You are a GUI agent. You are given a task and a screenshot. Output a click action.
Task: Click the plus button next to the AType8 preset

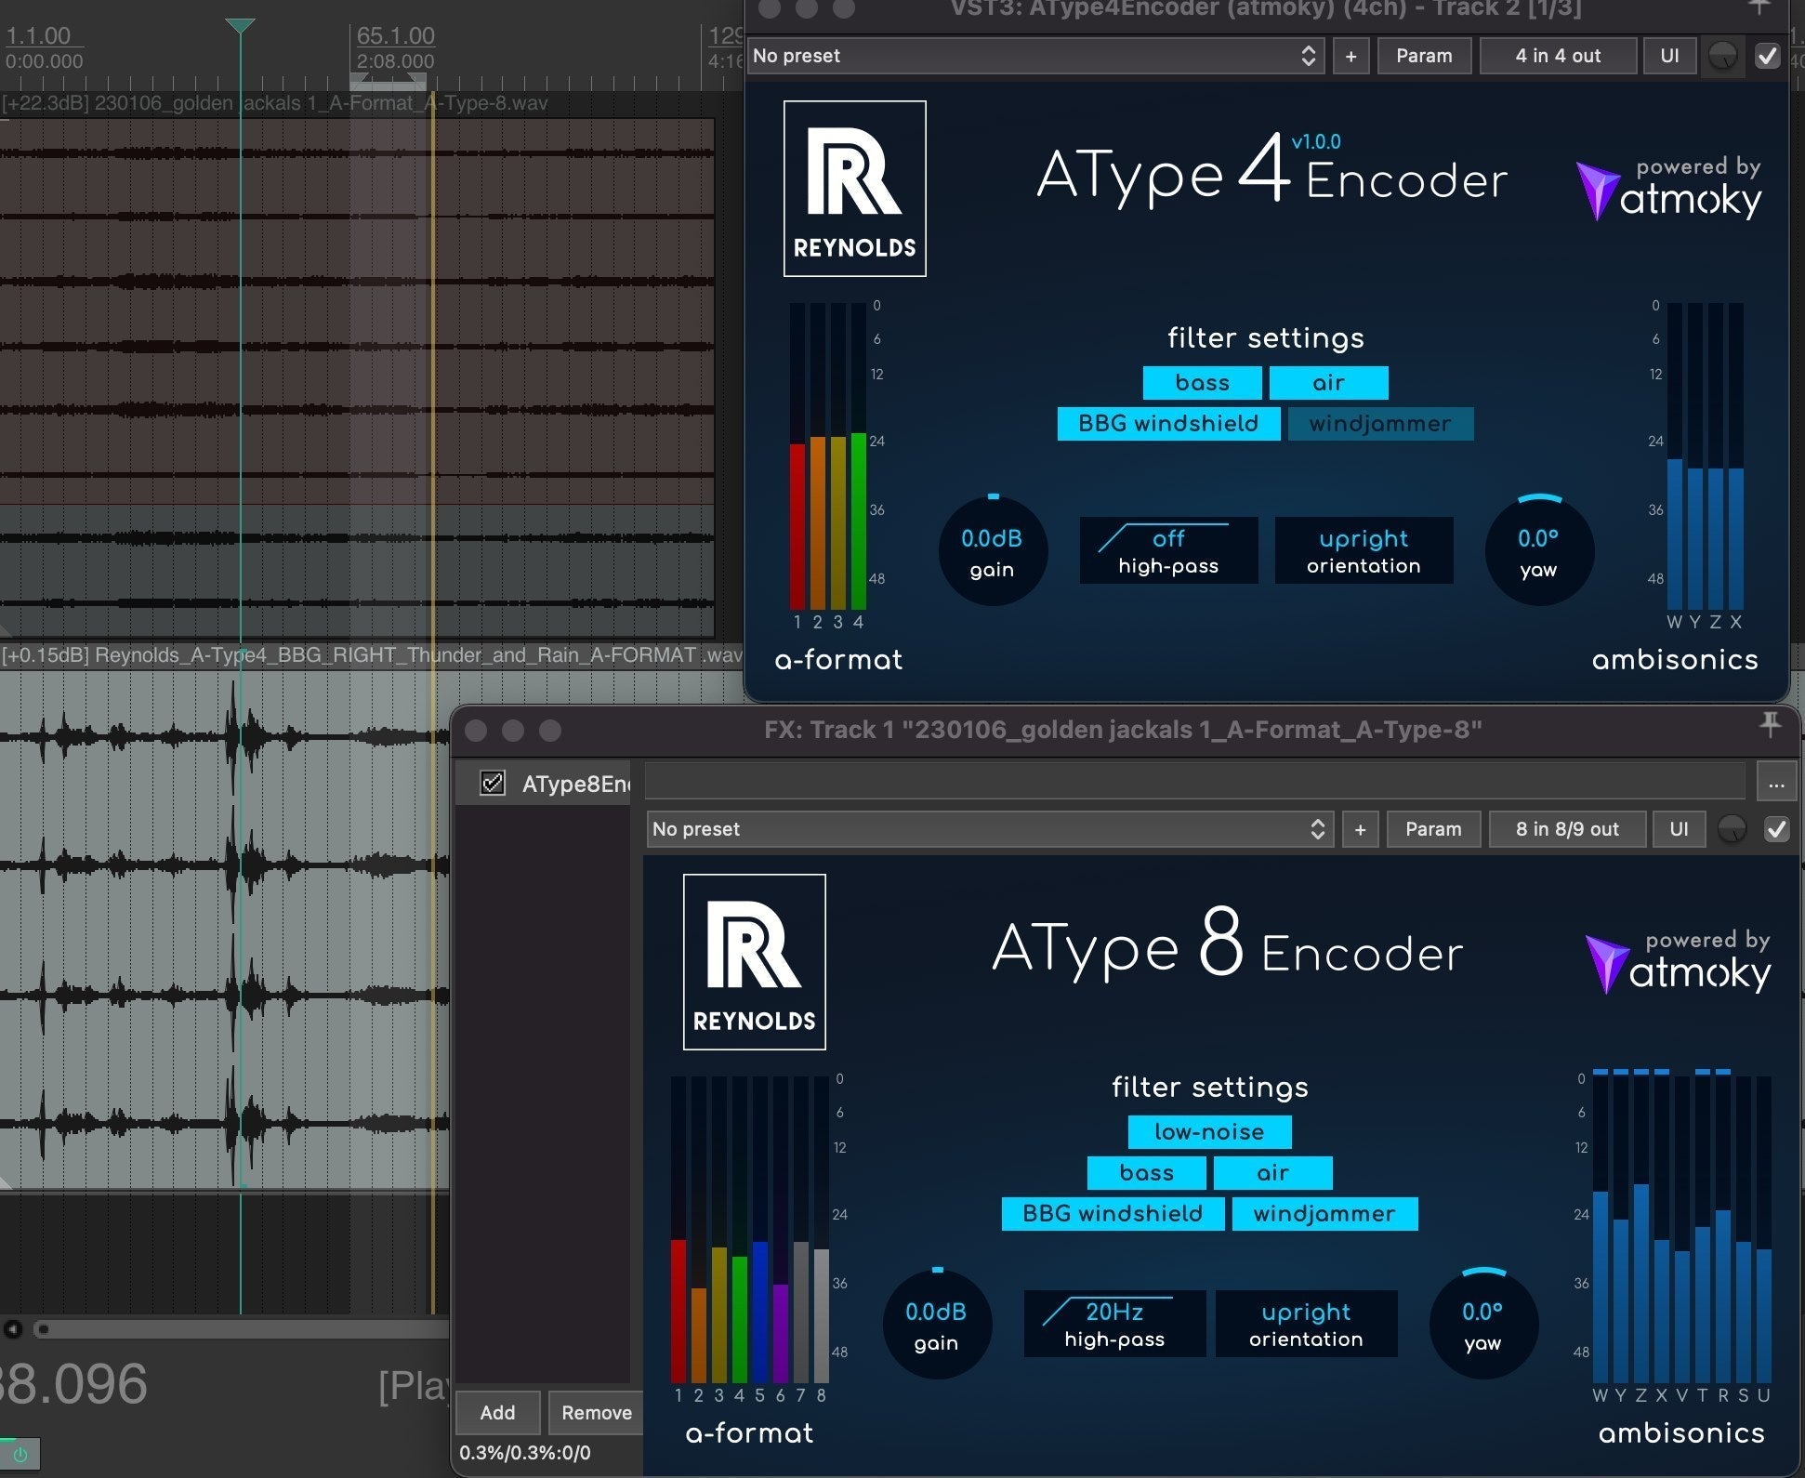click(x=1360, y=829)
